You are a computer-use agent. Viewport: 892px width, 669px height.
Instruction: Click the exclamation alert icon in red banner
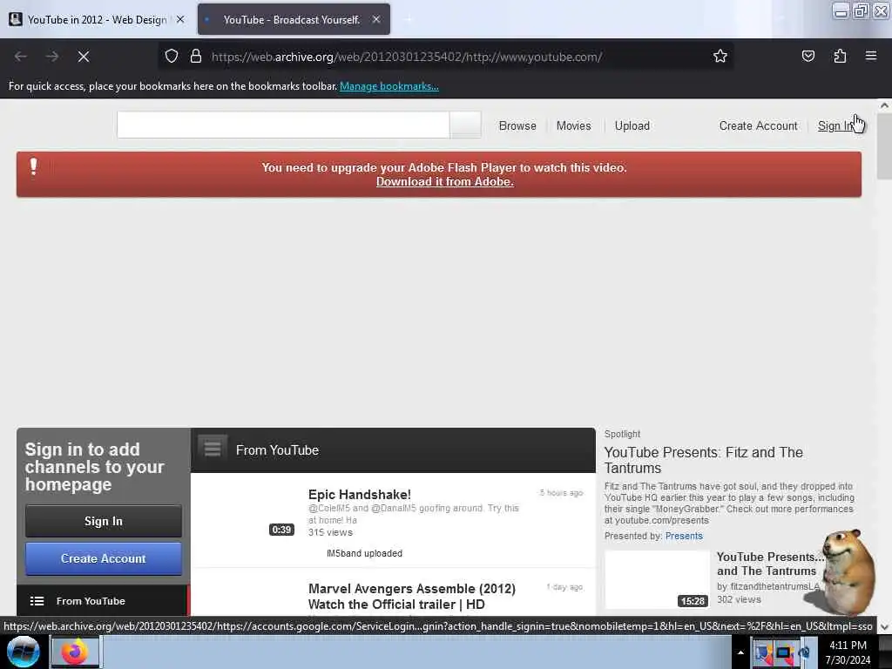coord(34,166)
